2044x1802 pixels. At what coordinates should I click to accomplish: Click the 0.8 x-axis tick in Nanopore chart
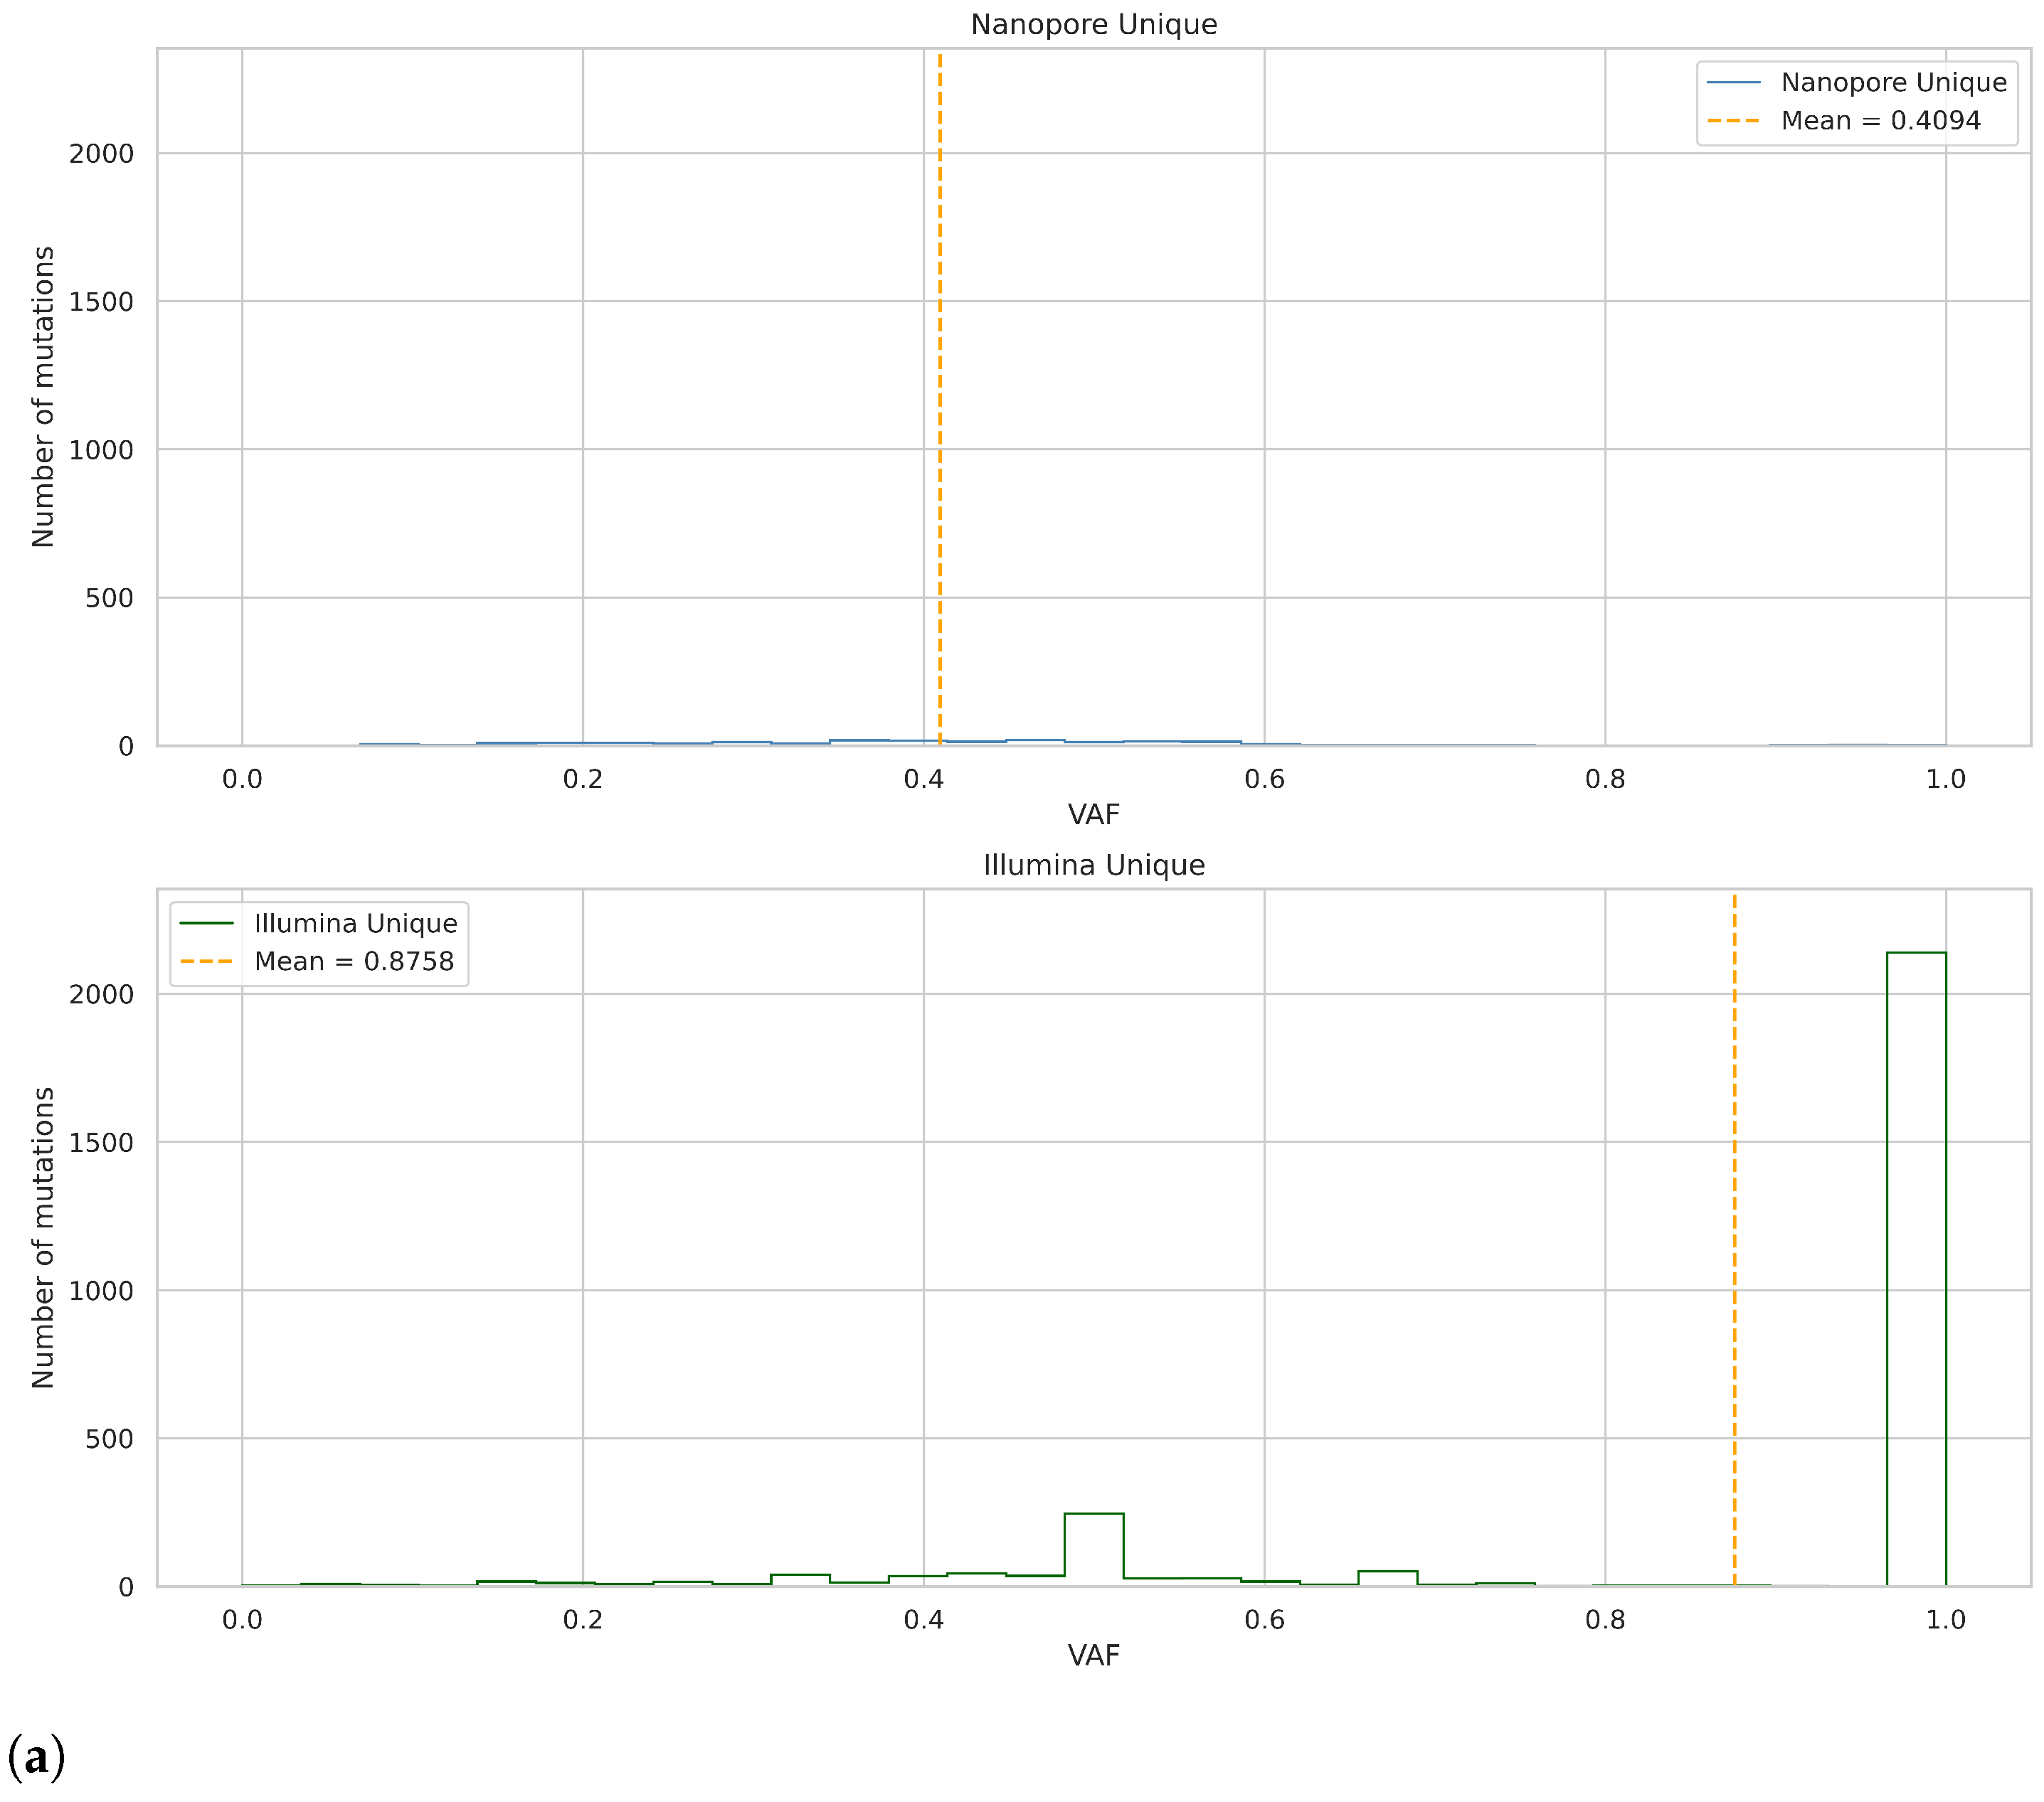(1605, 779)
